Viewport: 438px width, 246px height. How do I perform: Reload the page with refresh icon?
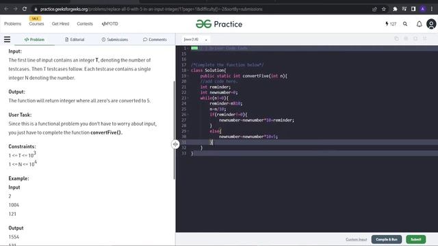tap(25, 9)
